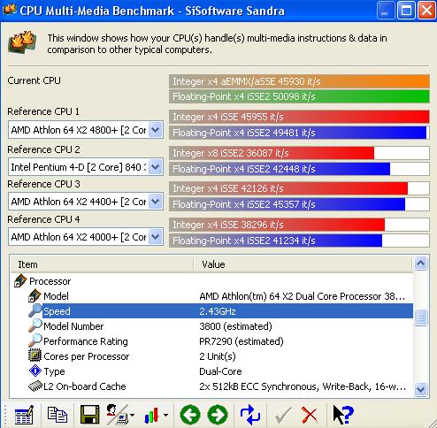
Task: Go back with green left arrow
Action: [x=190, y=415]
